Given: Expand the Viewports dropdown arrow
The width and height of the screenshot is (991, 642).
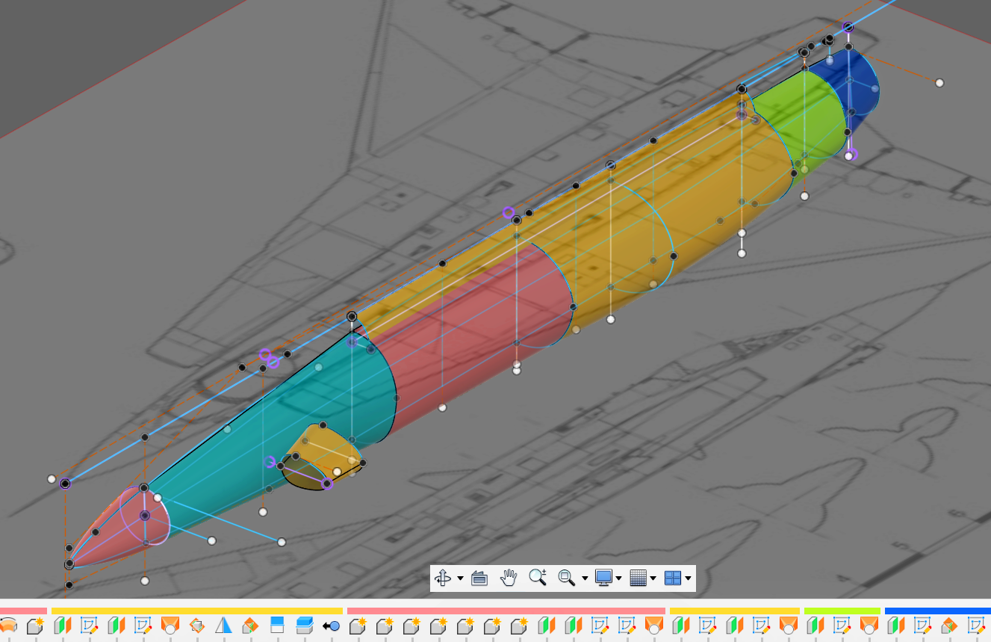Looking at the screenshot, I should tap(688, 578).
